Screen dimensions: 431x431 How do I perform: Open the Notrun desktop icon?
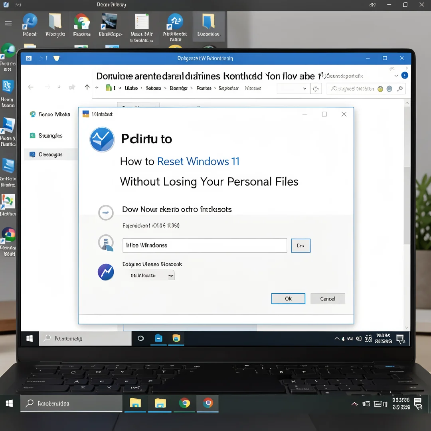[x=8, y=205]
